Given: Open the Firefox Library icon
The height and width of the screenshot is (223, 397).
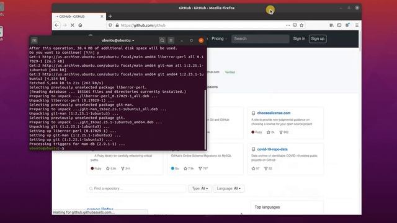Looking at the screenshot, I should tap(331, 25).
